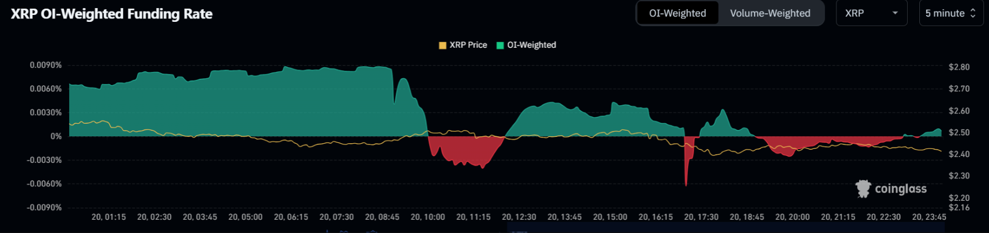Image resolution: width=989 pixels, height=233 pixels.
Task: Click the 20, 21:15 time label
Action: pos(838,217)
